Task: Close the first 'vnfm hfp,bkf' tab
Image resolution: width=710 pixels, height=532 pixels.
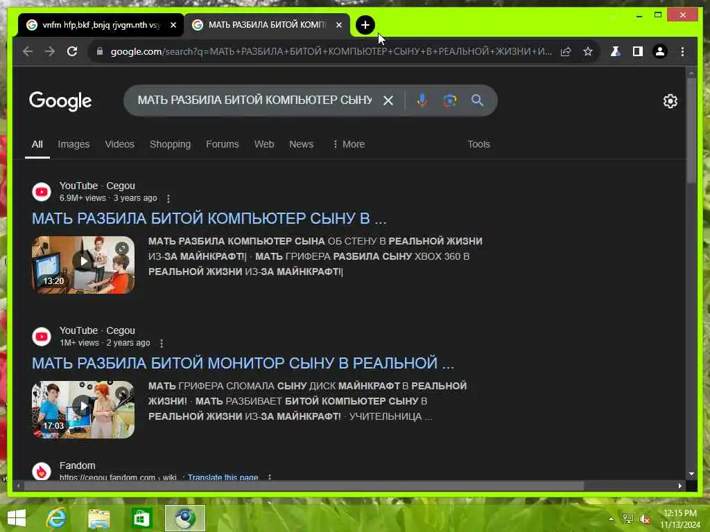Action: 173,25
